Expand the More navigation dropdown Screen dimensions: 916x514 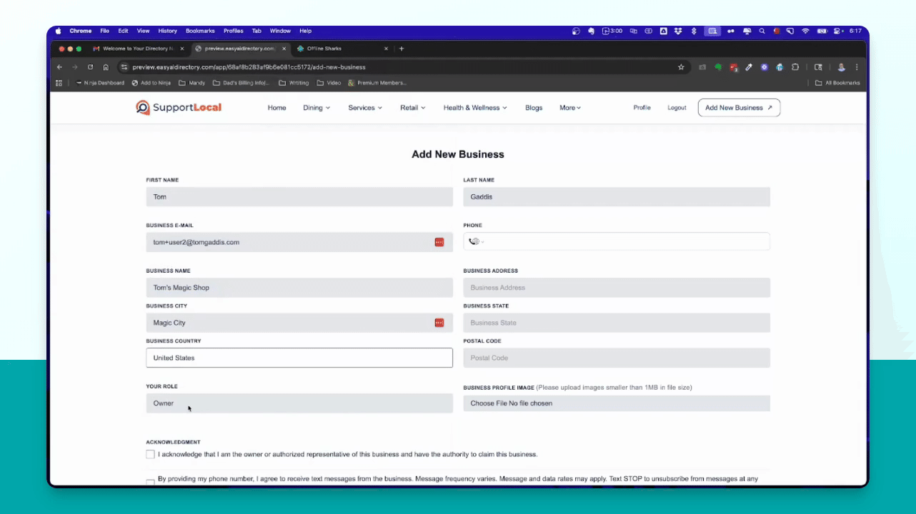point(570,108)
